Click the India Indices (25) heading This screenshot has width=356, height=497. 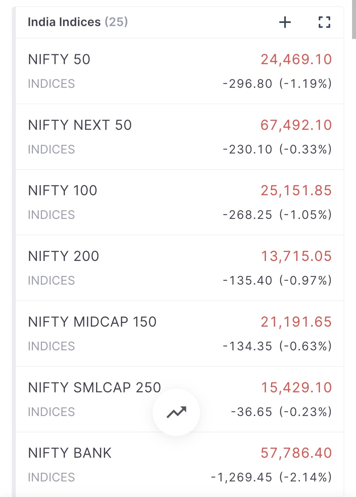tap(78, 22)
